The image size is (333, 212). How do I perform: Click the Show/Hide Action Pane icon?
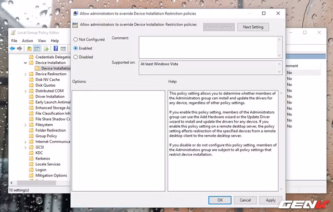coord(63,48)
